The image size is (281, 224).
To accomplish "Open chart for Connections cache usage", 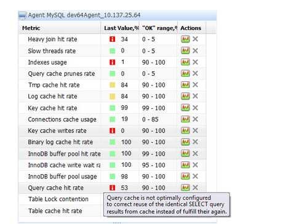I will 185,119.
